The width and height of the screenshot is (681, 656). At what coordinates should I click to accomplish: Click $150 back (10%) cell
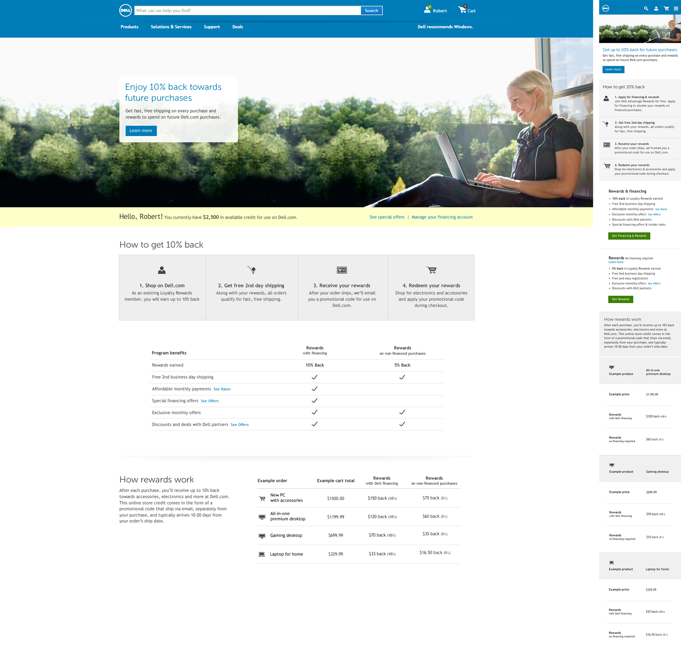382,498
